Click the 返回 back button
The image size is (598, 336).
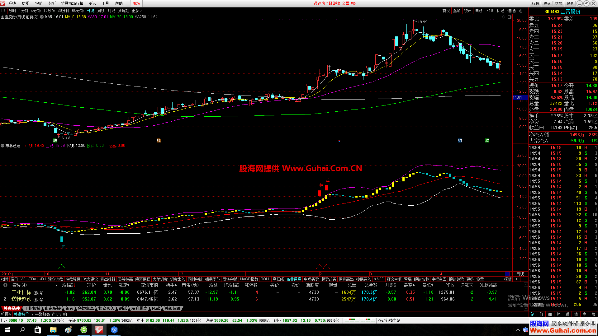coord(522,11)
